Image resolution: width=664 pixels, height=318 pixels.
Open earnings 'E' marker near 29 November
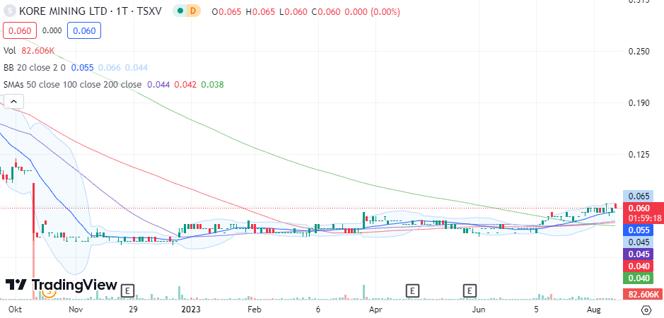click(127, 291)
